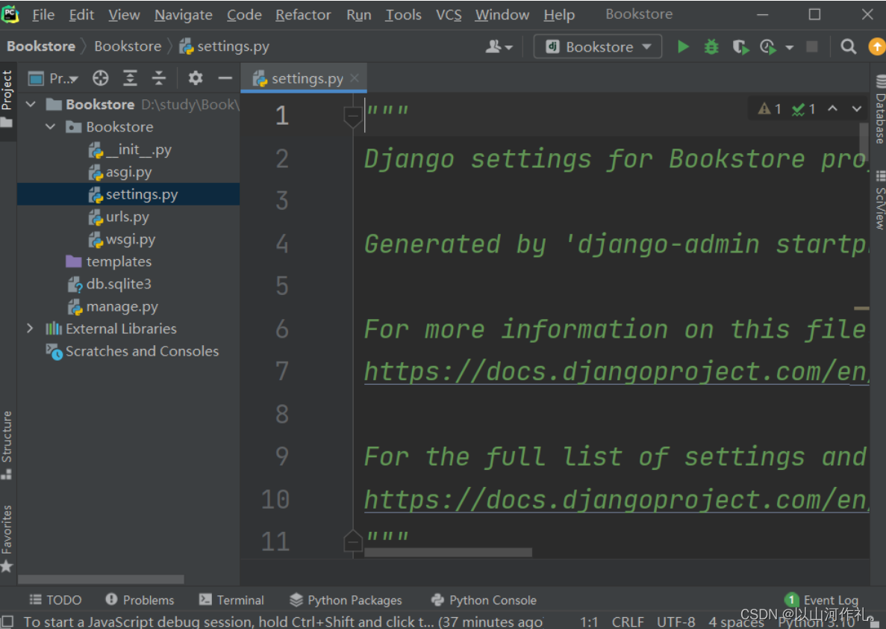Collapse all items in Project panel

[159, 78]
